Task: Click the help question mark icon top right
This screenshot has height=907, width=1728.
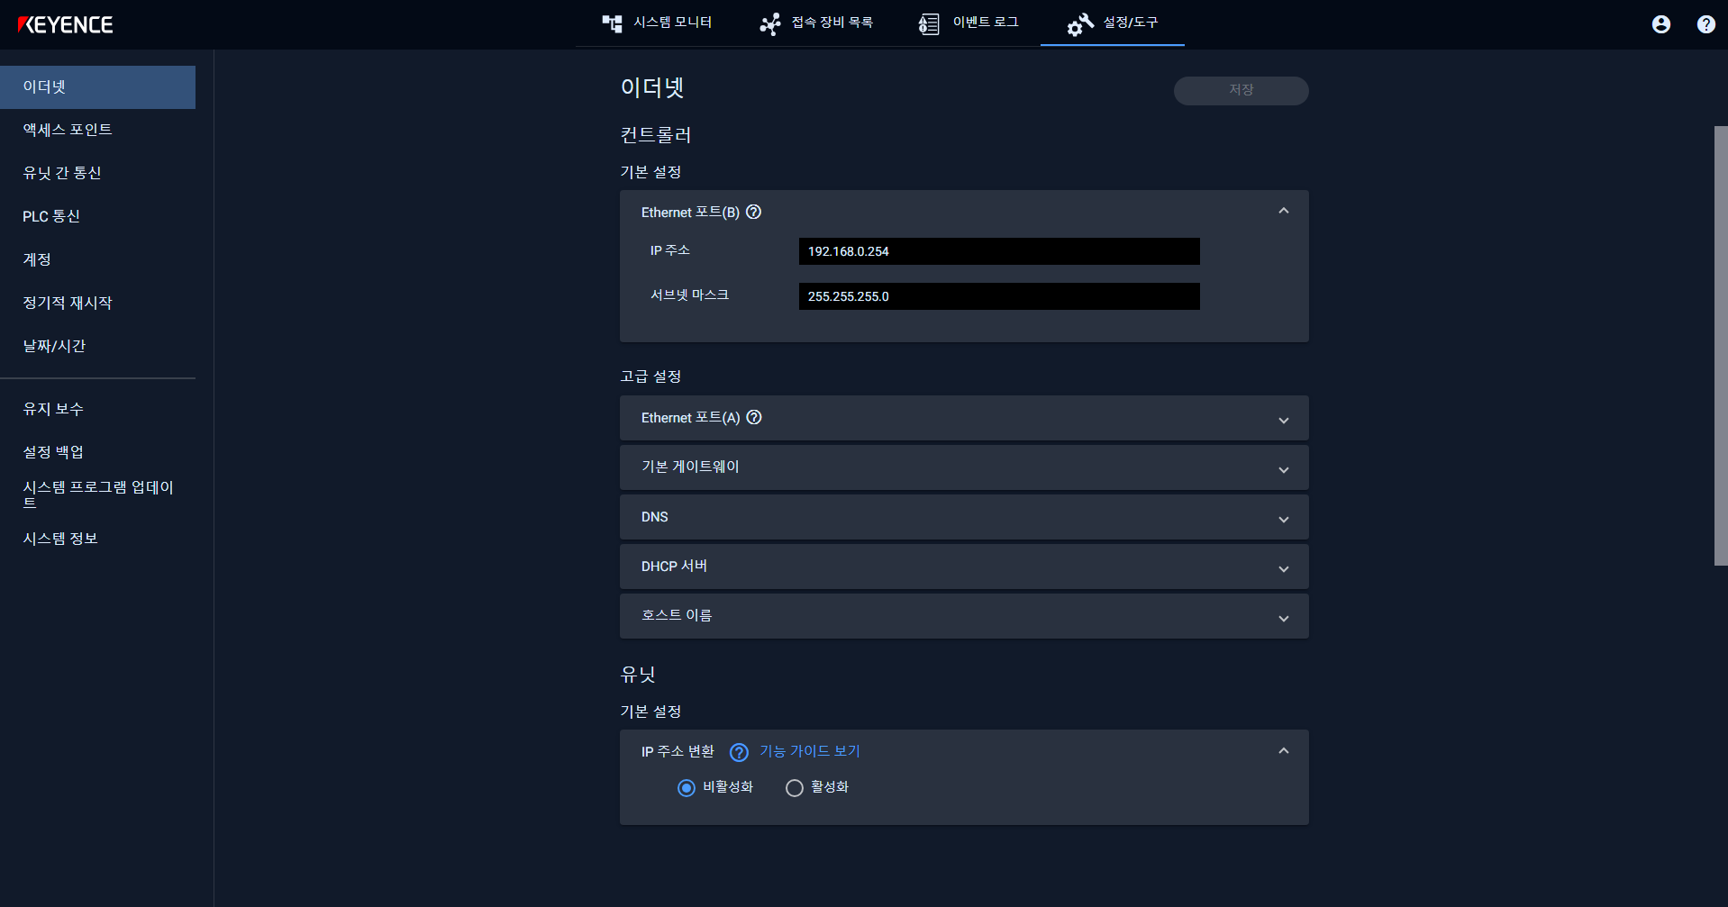Action: pos(1705,24)
